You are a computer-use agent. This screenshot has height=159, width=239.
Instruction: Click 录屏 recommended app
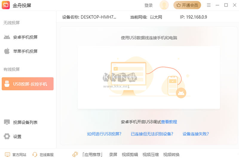coord(113,155)
